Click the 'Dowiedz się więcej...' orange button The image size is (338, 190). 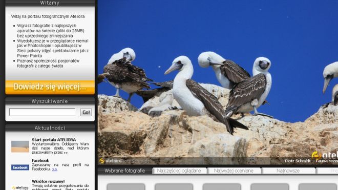tap(50, 87)
